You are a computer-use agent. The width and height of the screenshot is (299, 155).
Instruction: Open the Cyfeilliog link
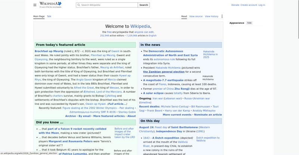[x=110, y=96]
